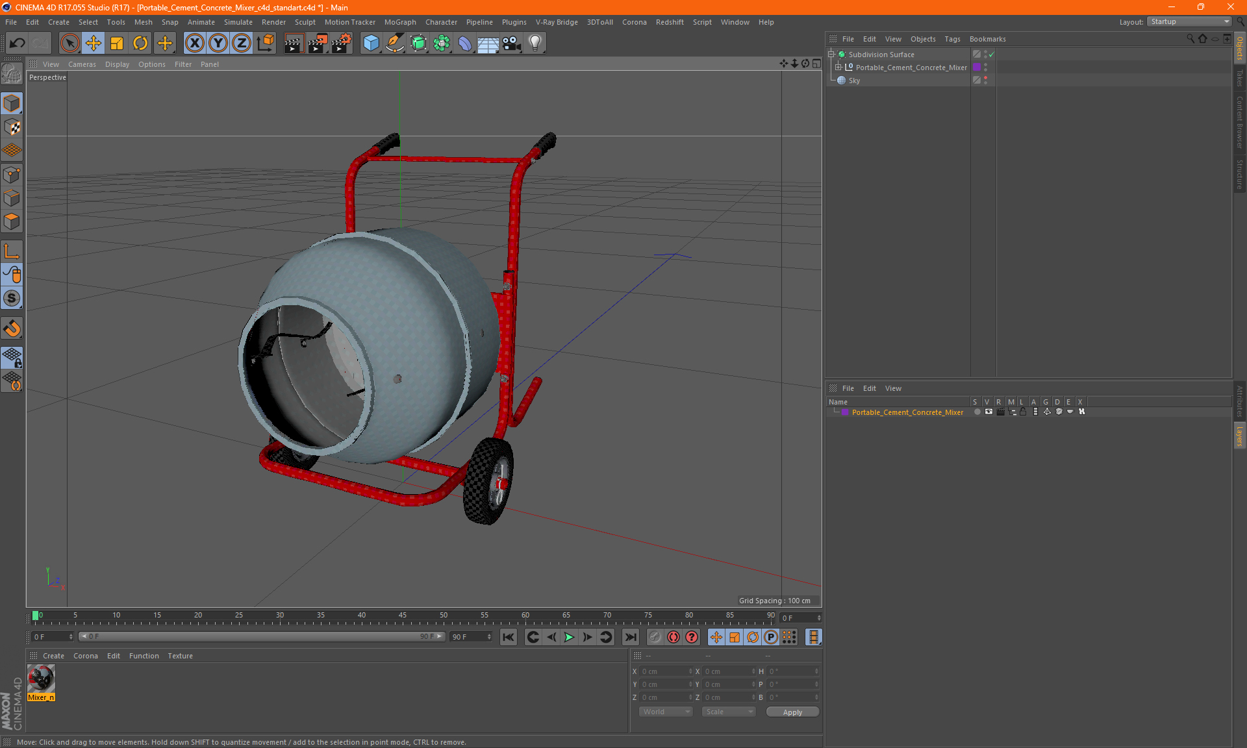Select the Live Selection tool
The image size is (1247, 748).
click(69, 43)
